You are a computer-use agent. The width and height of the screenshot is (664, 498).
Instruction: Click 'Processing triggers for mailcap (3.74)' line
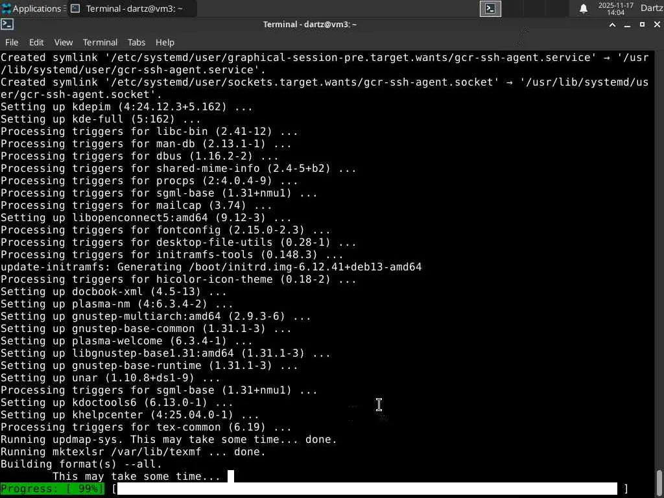click(x=136, y=206)
